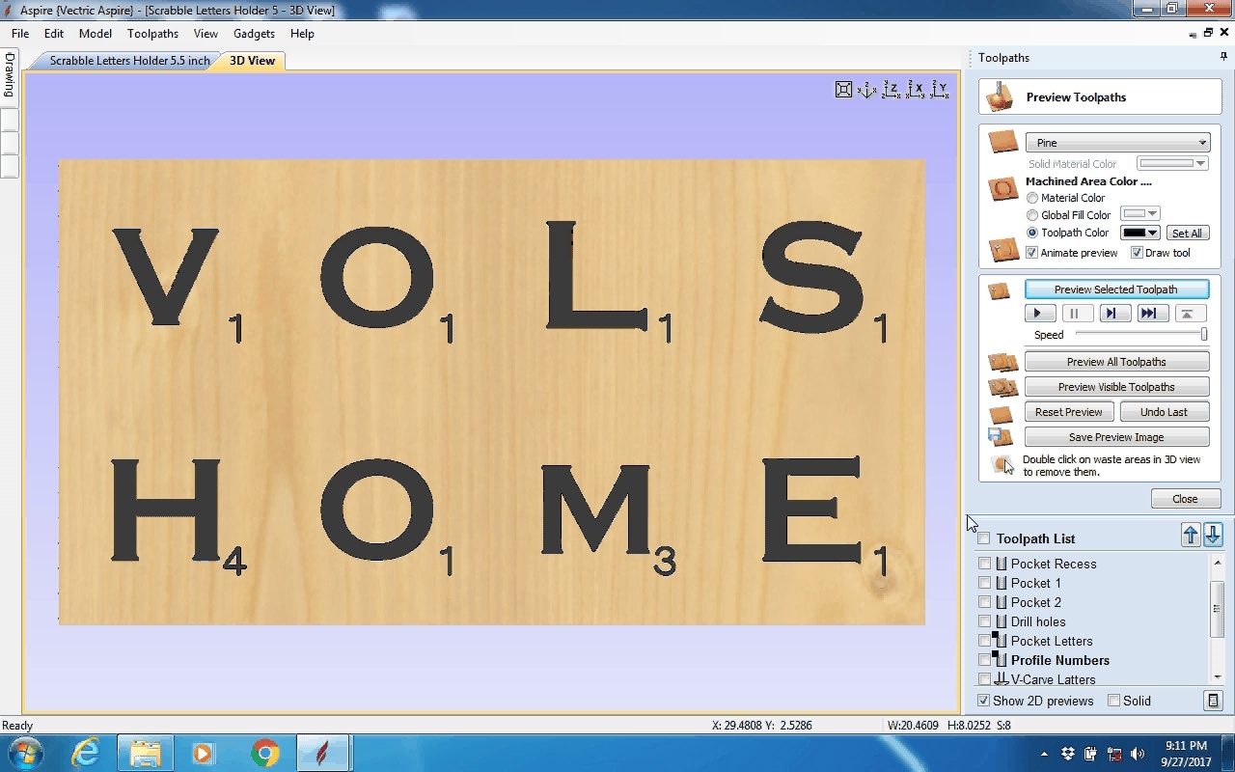Switch to isometric view icon
Viewport: 1235px width, 772px height.
click(867, 90)
